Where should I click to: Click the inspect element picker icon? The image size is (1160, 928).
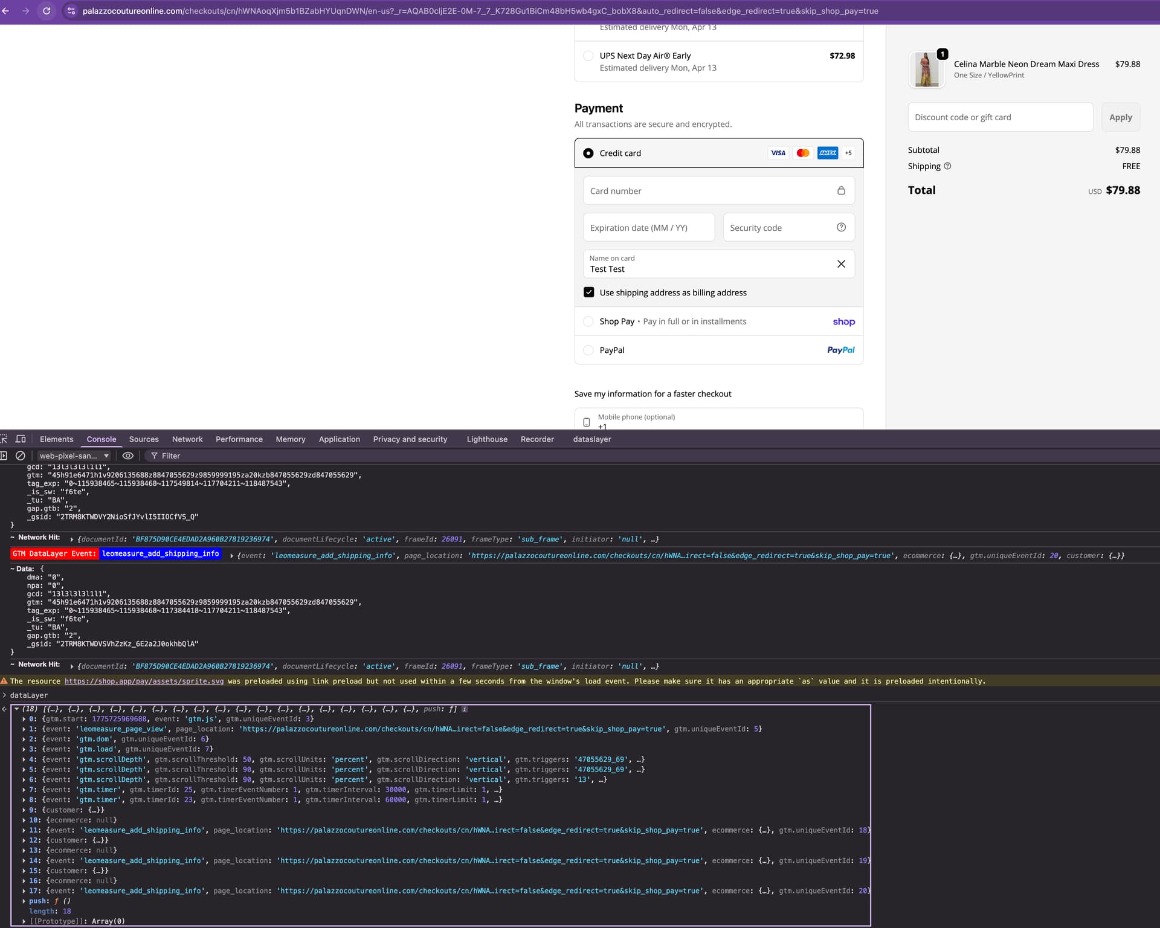4,439
